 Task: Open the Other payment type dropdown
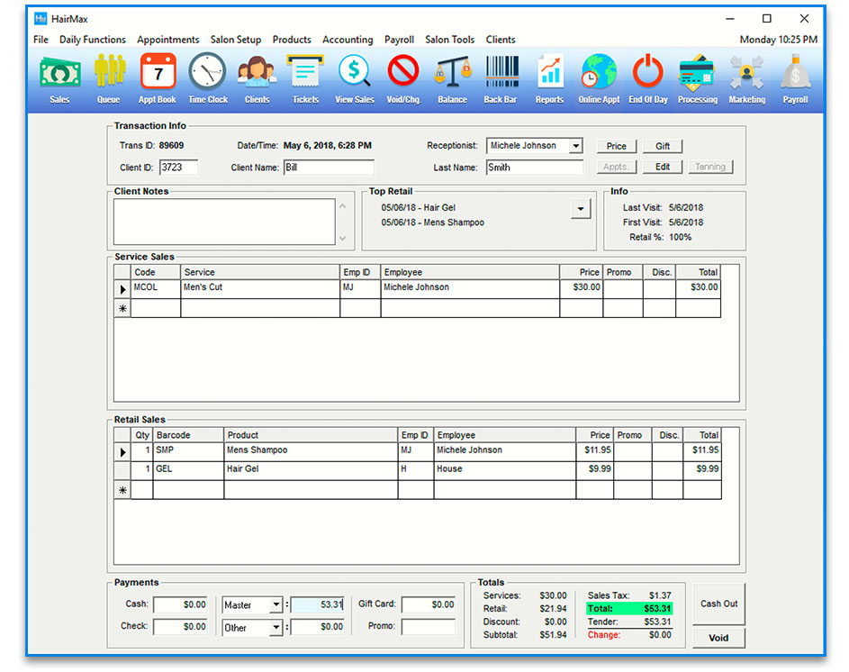275,628
